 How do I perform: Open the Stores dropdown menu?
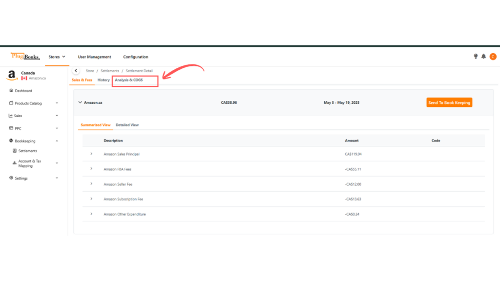(x=57, y=57)
